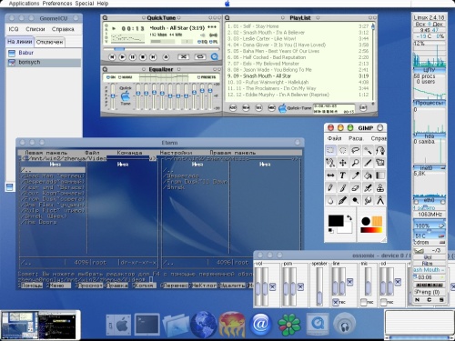Toggle repeat in the QuickTune player
The width and height of the screenshot is (455, 341).
point(199,56)
